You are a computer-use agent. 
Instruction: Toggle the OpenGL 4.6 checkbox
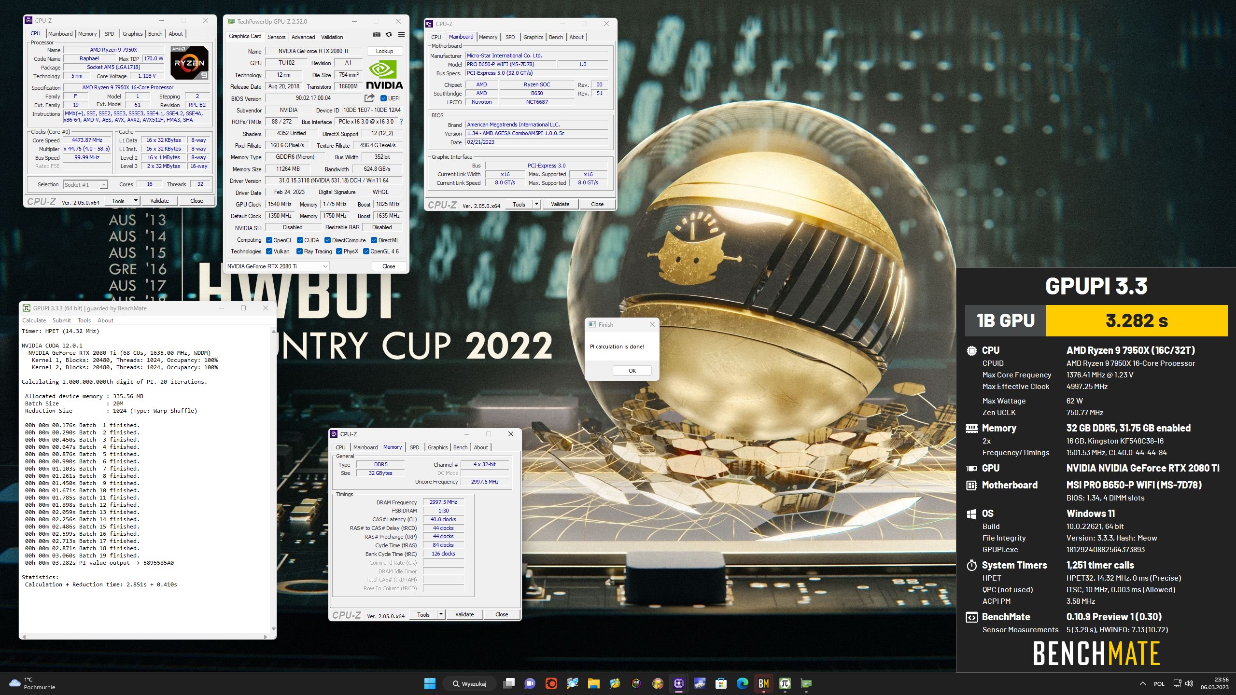[366, 251]
